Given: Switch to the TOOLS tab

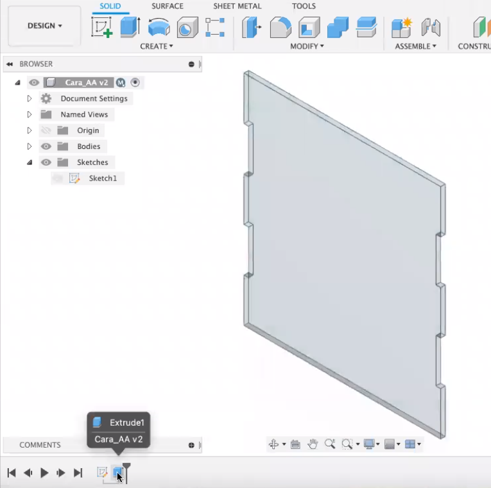Looking at the screenshot, I should click(304, 6).
